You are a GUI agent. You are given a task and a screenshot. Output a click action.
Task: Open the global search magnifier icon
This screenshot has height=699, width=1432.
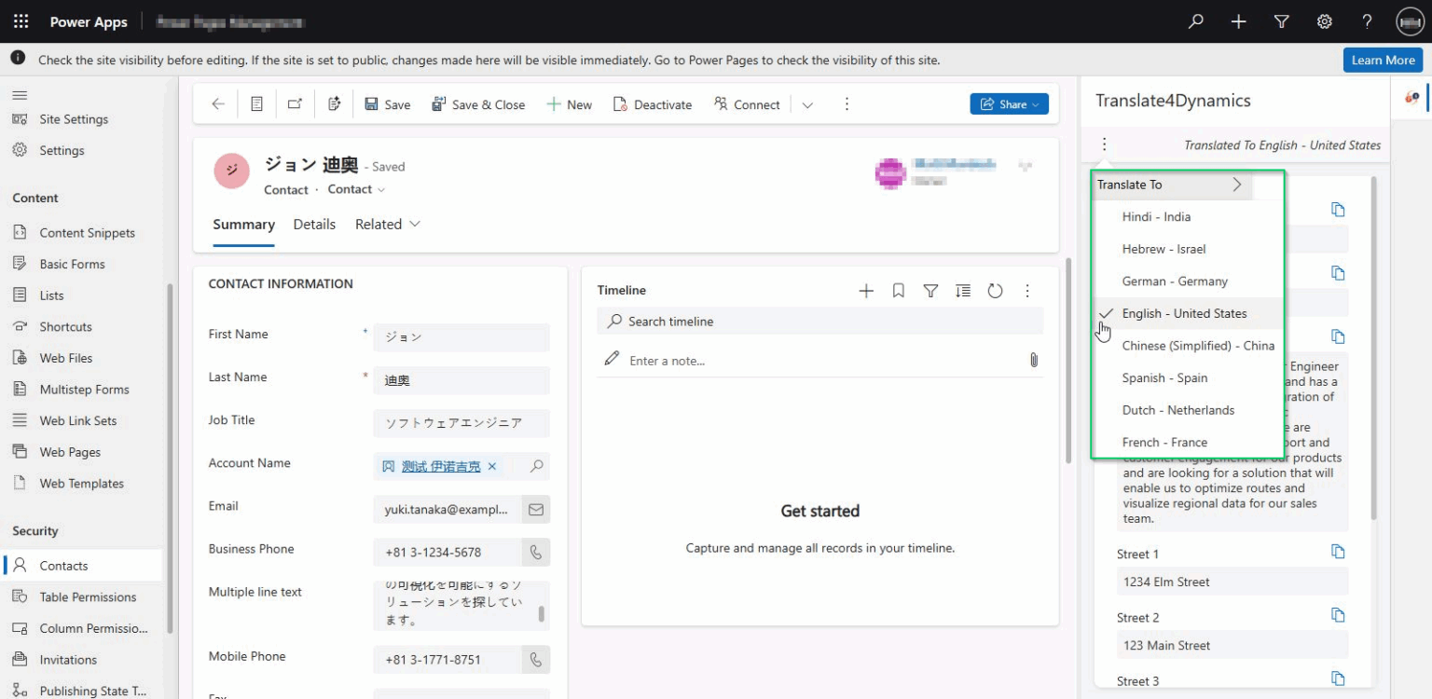pyautogui.click(x=1196, y=21)
